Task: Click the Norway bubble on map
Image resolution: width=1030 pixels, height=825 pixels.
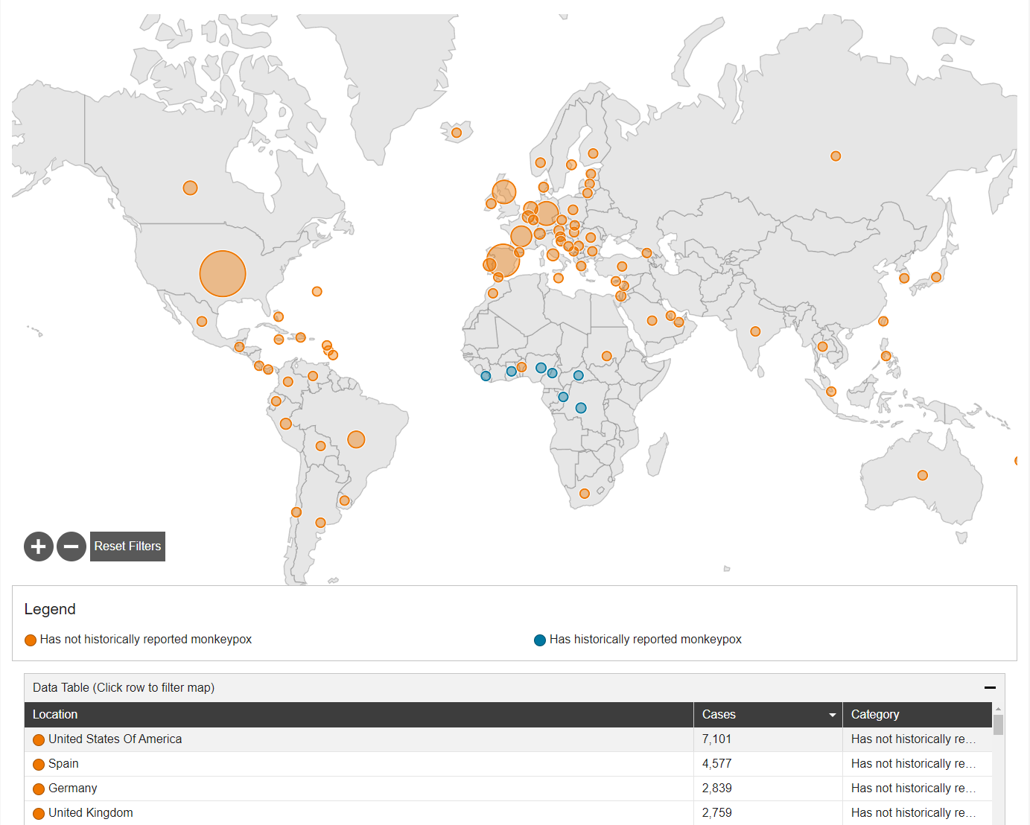Action: (540, 162)
